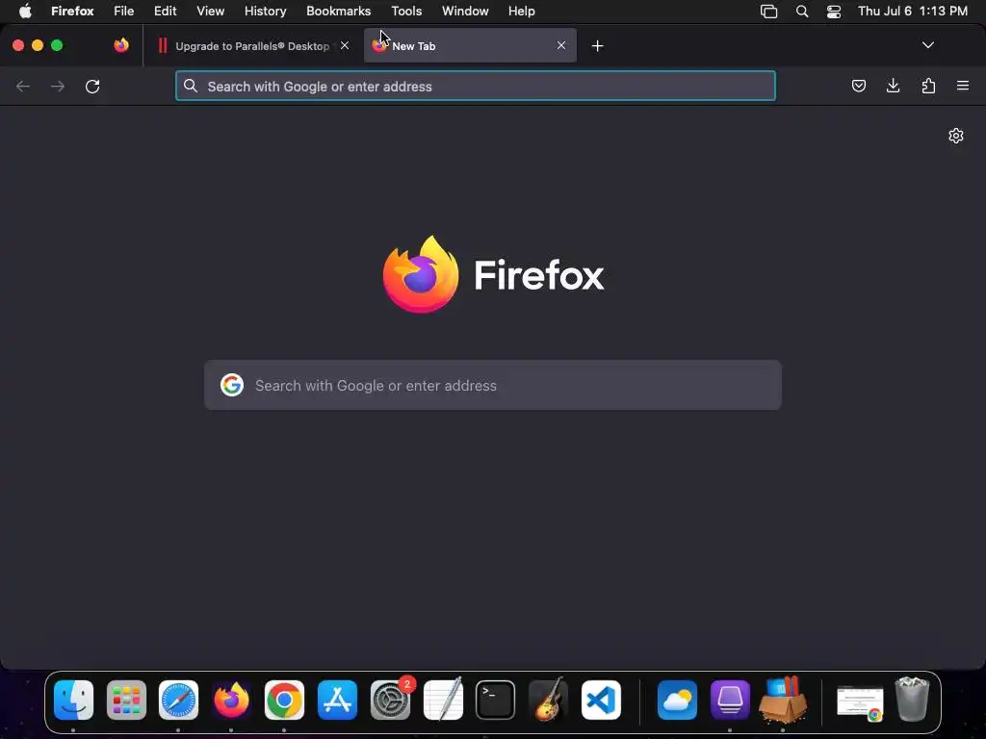Screen dimensions: 986x739
Task: Go back with the back arrow
Action: click(23, 86)
